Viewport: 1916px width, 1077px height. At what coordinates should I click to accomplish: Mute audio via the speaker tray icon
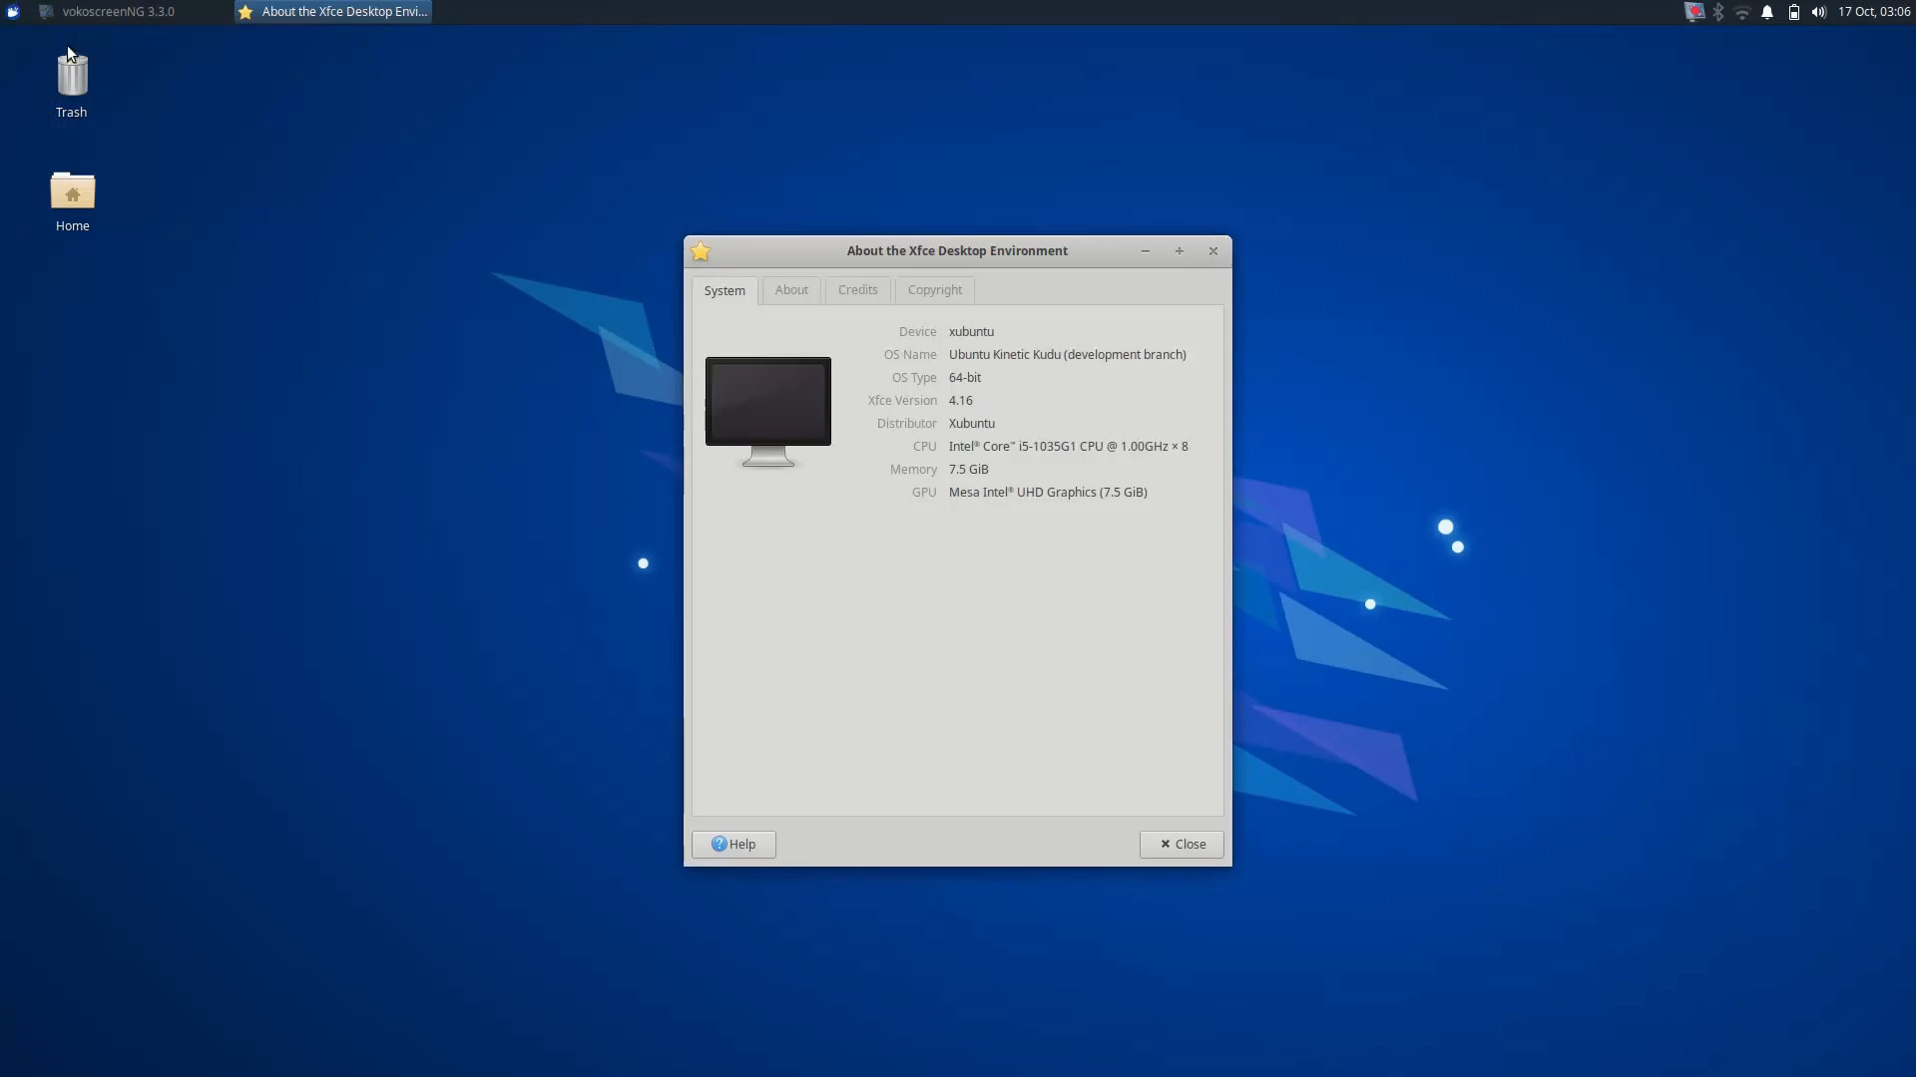click(1818, 11)
